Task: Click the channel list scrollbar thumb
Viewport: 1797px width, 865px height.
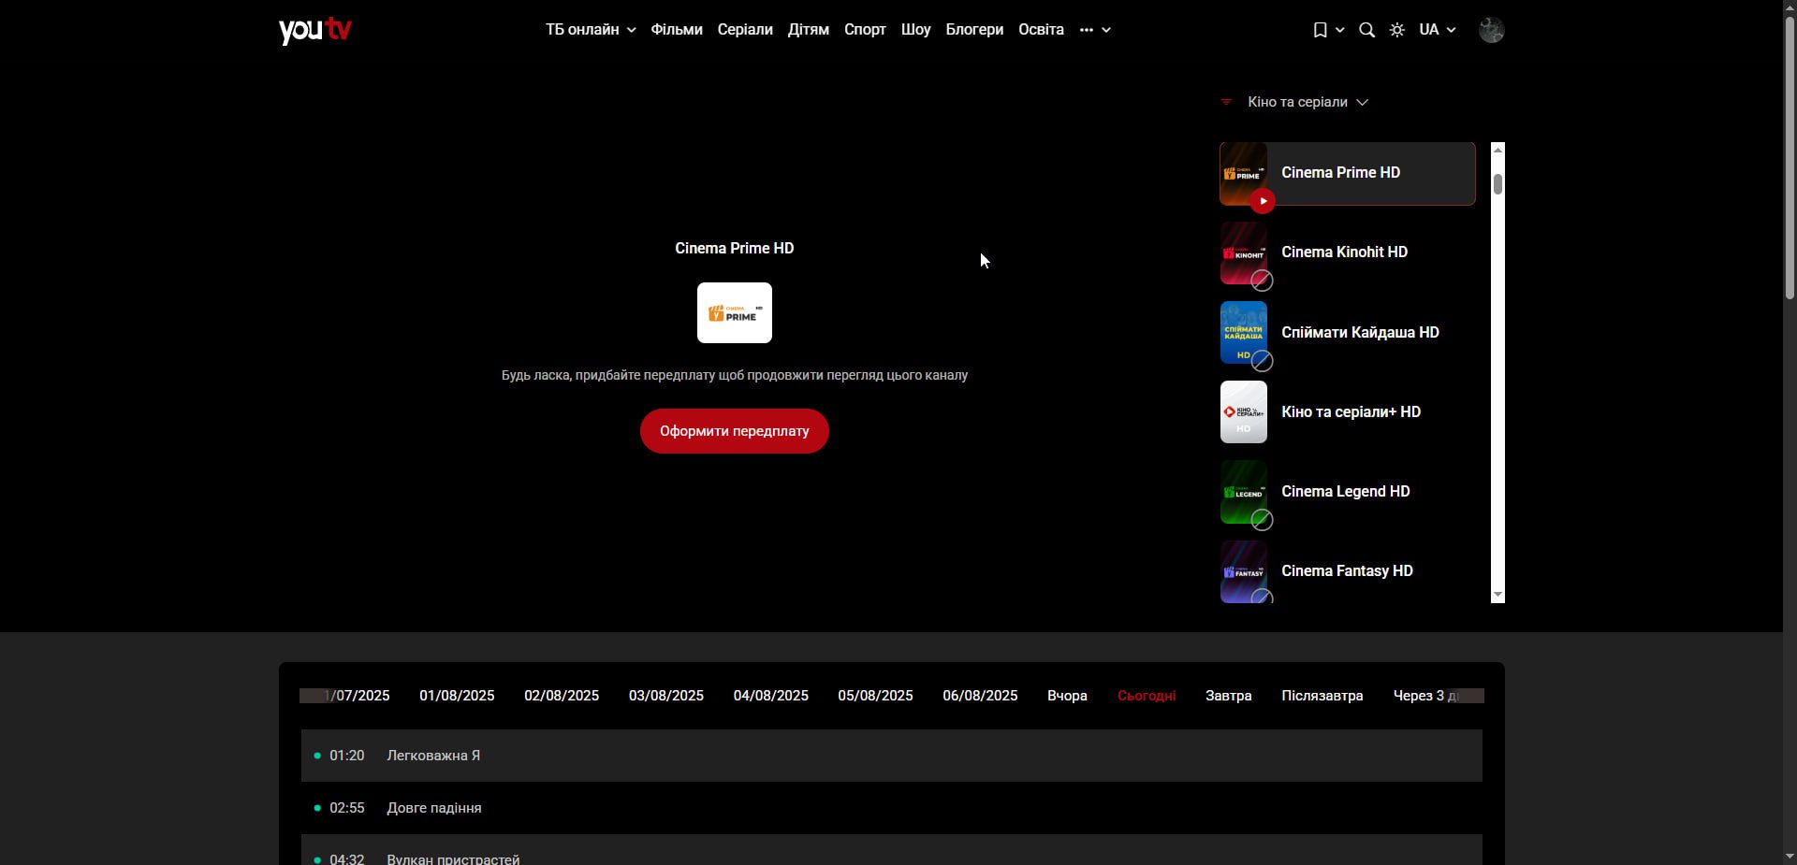Action: pos(1497,184)
